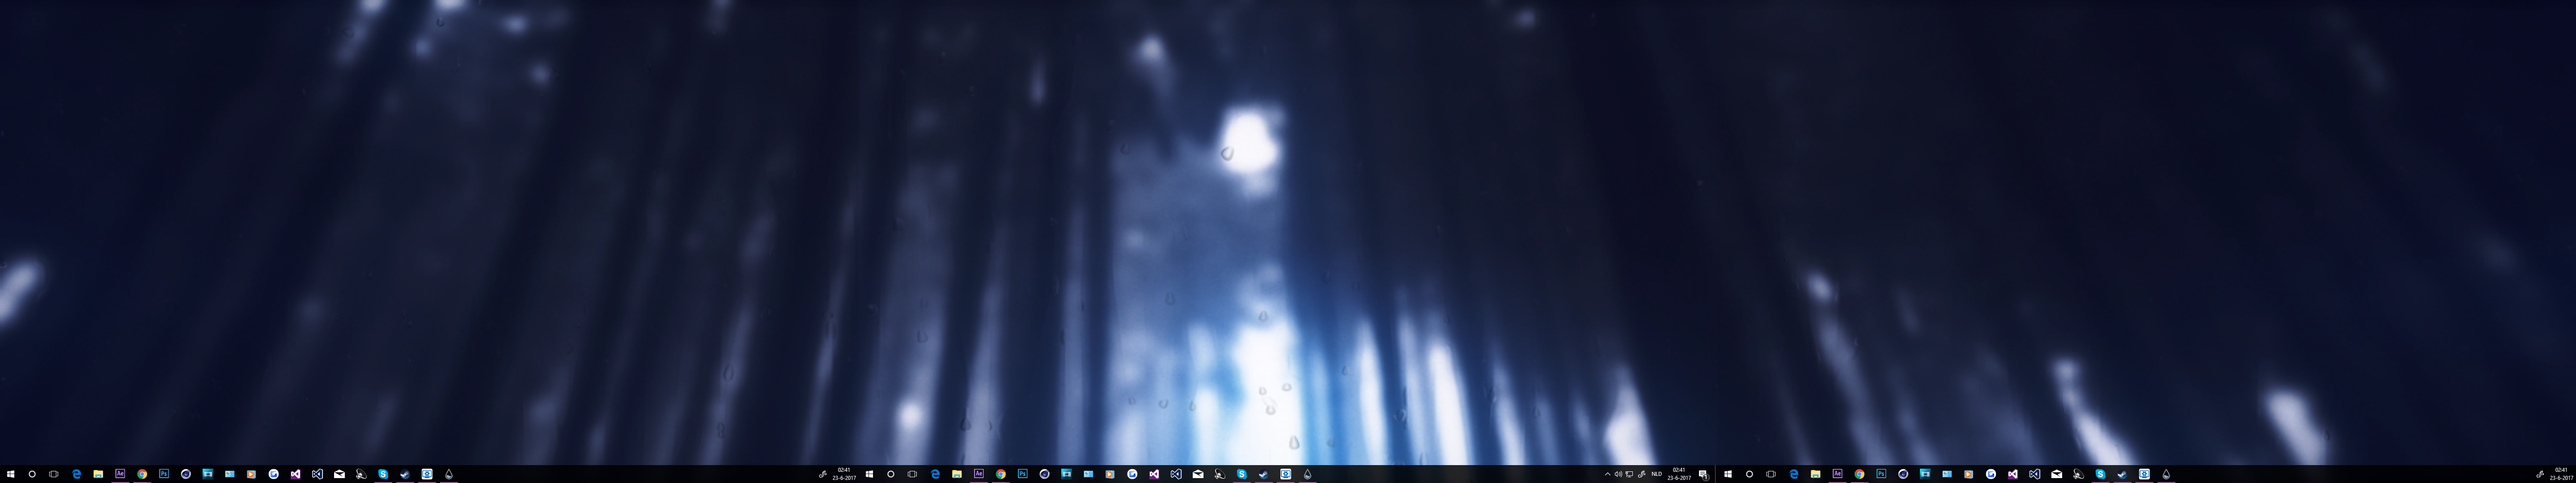Open Action Center notifications icon
The image size is (2576, 483).
(1703, 474)
